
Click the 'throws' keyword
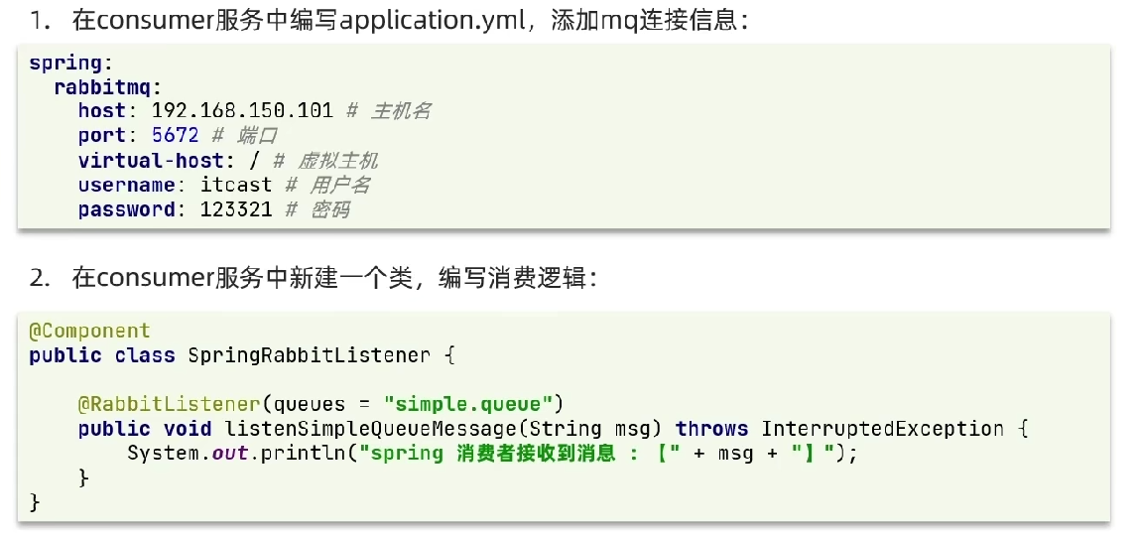[x=711, y=429]
